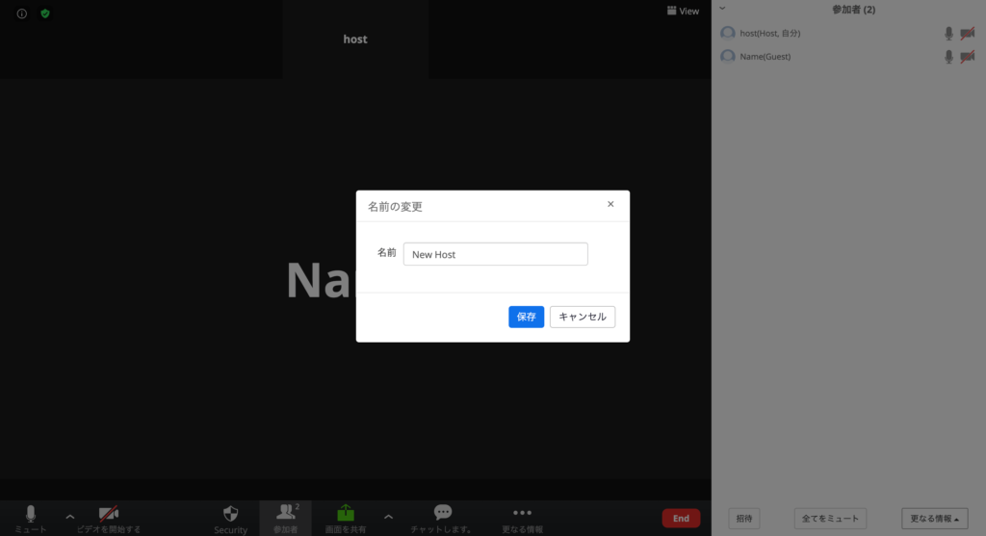Viewport: 986px width, 536px height.
Task: Click the green encryption shield icon
Action: point(45,13)
